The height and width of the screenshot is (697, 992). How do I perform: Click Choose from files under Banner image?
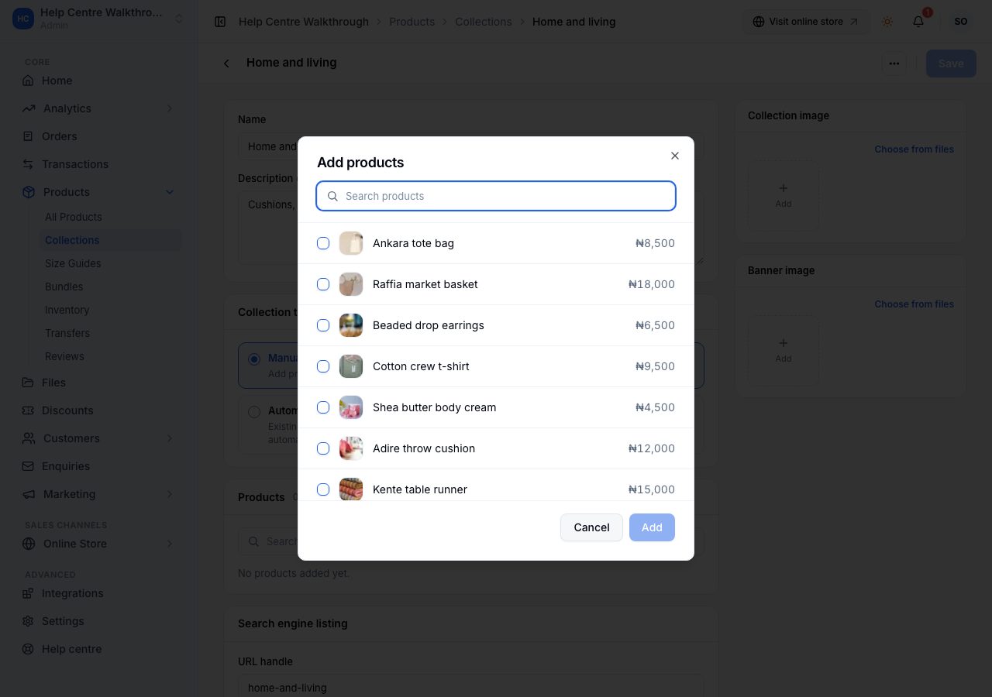914,304
